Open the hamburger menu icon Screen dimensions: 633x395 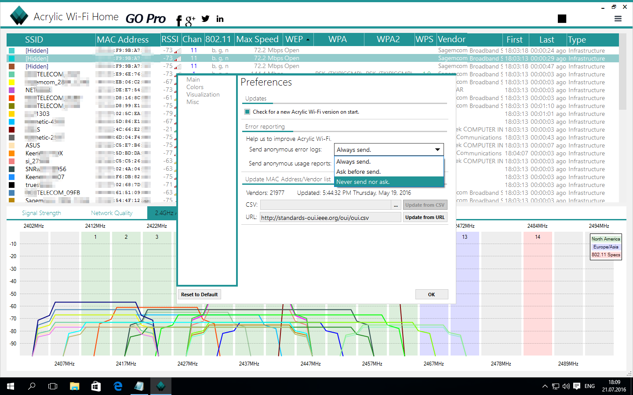point(618,19)
